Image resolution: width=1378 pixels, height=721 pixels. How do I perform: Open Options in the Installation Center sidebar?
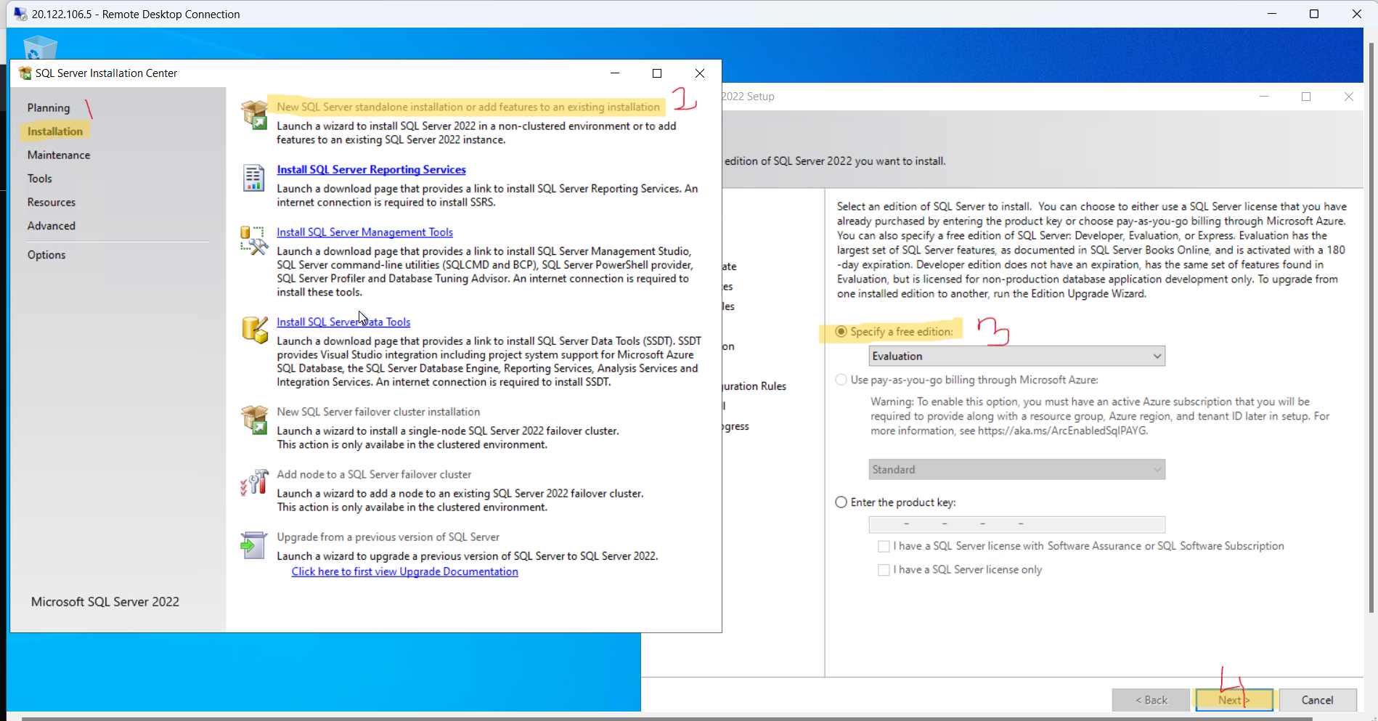46,255
